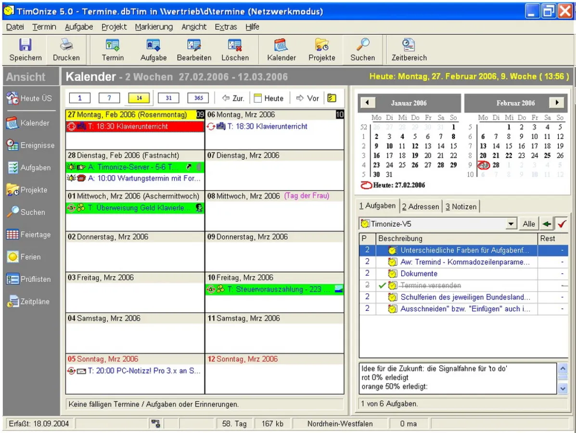Open the Markierung menu
576x433 pixels.
point(154,27)
